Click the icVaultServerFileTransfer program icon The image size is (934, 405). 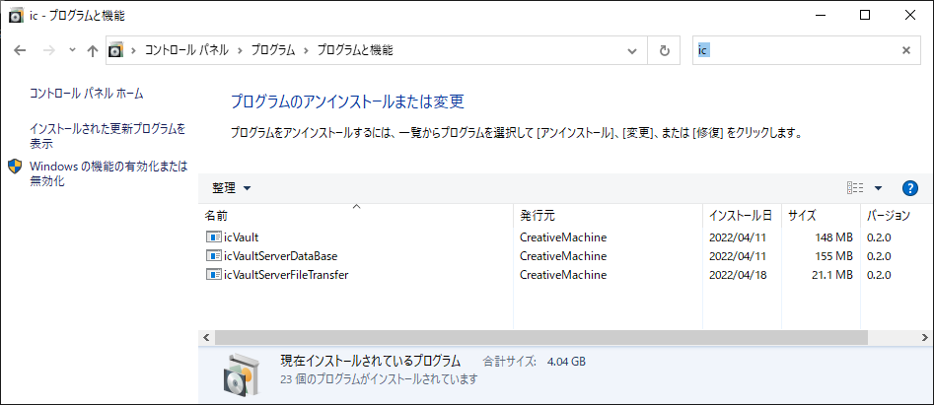213,275
